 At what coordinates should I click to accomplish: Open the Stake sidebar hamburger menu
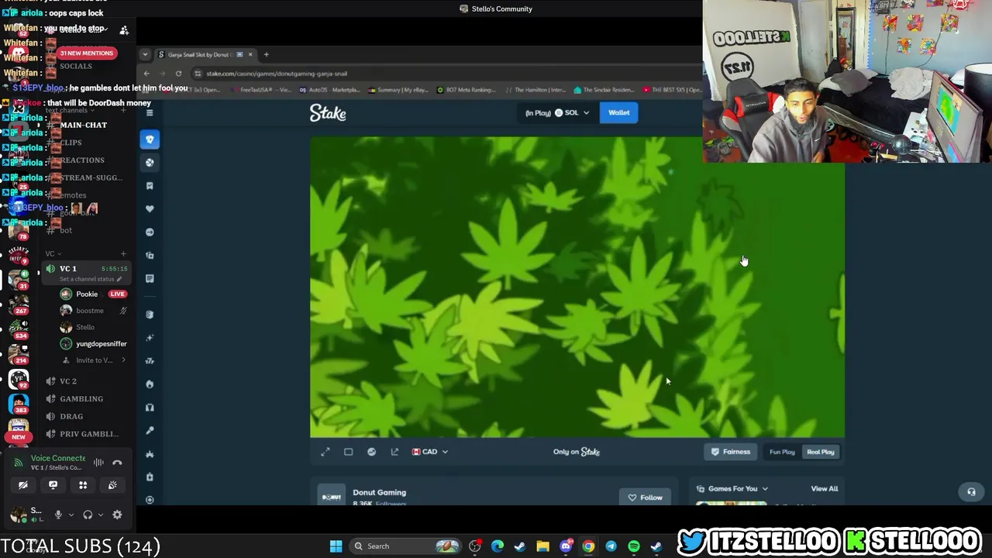(x=150, y=112)
